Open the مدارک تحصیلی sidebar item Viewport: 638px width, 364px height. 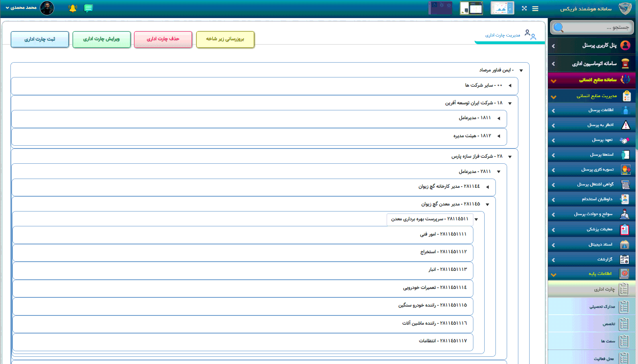(602, 307)
